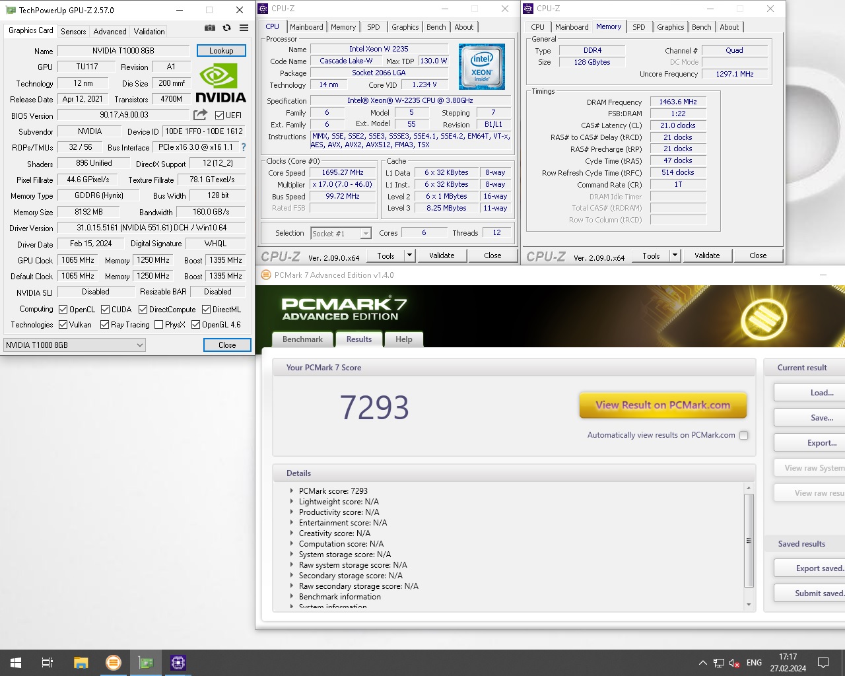Open Tools dropdown arrow in left CPU-Z

pyautogui.click(x=409, y=255)
